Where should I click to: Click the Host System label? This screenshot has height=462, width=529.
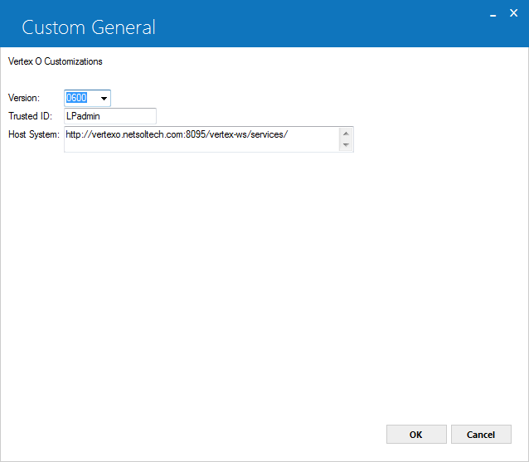point(34,134)
